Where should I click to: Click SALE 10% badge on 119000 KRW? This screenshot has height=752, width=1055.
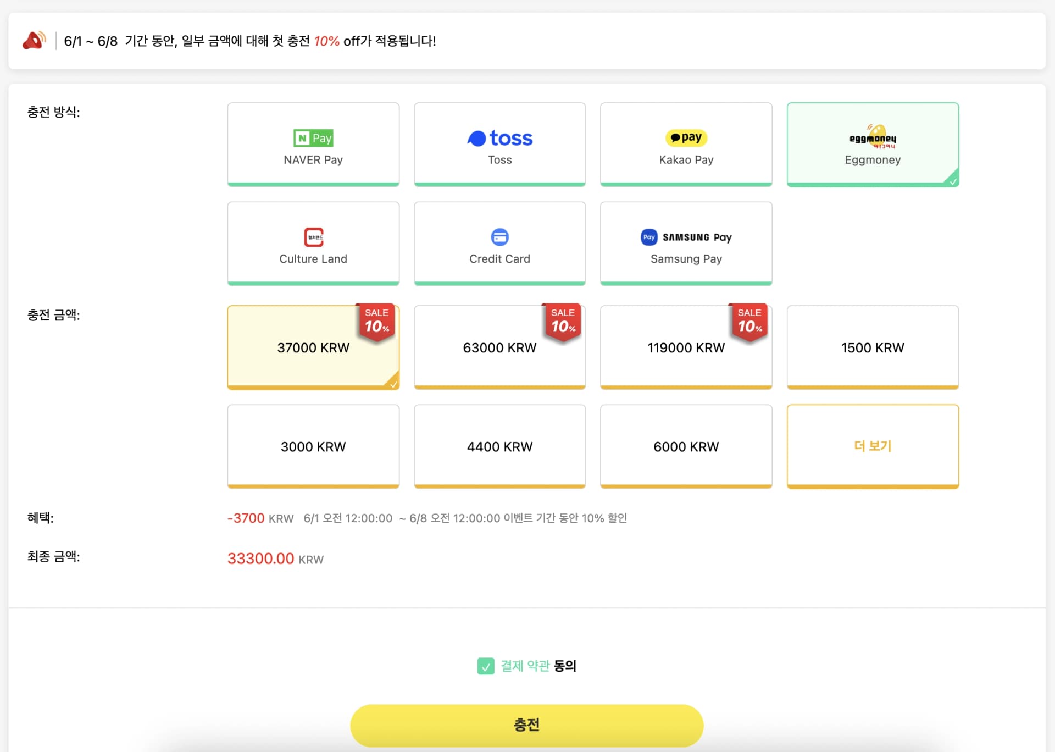point(749,322)
